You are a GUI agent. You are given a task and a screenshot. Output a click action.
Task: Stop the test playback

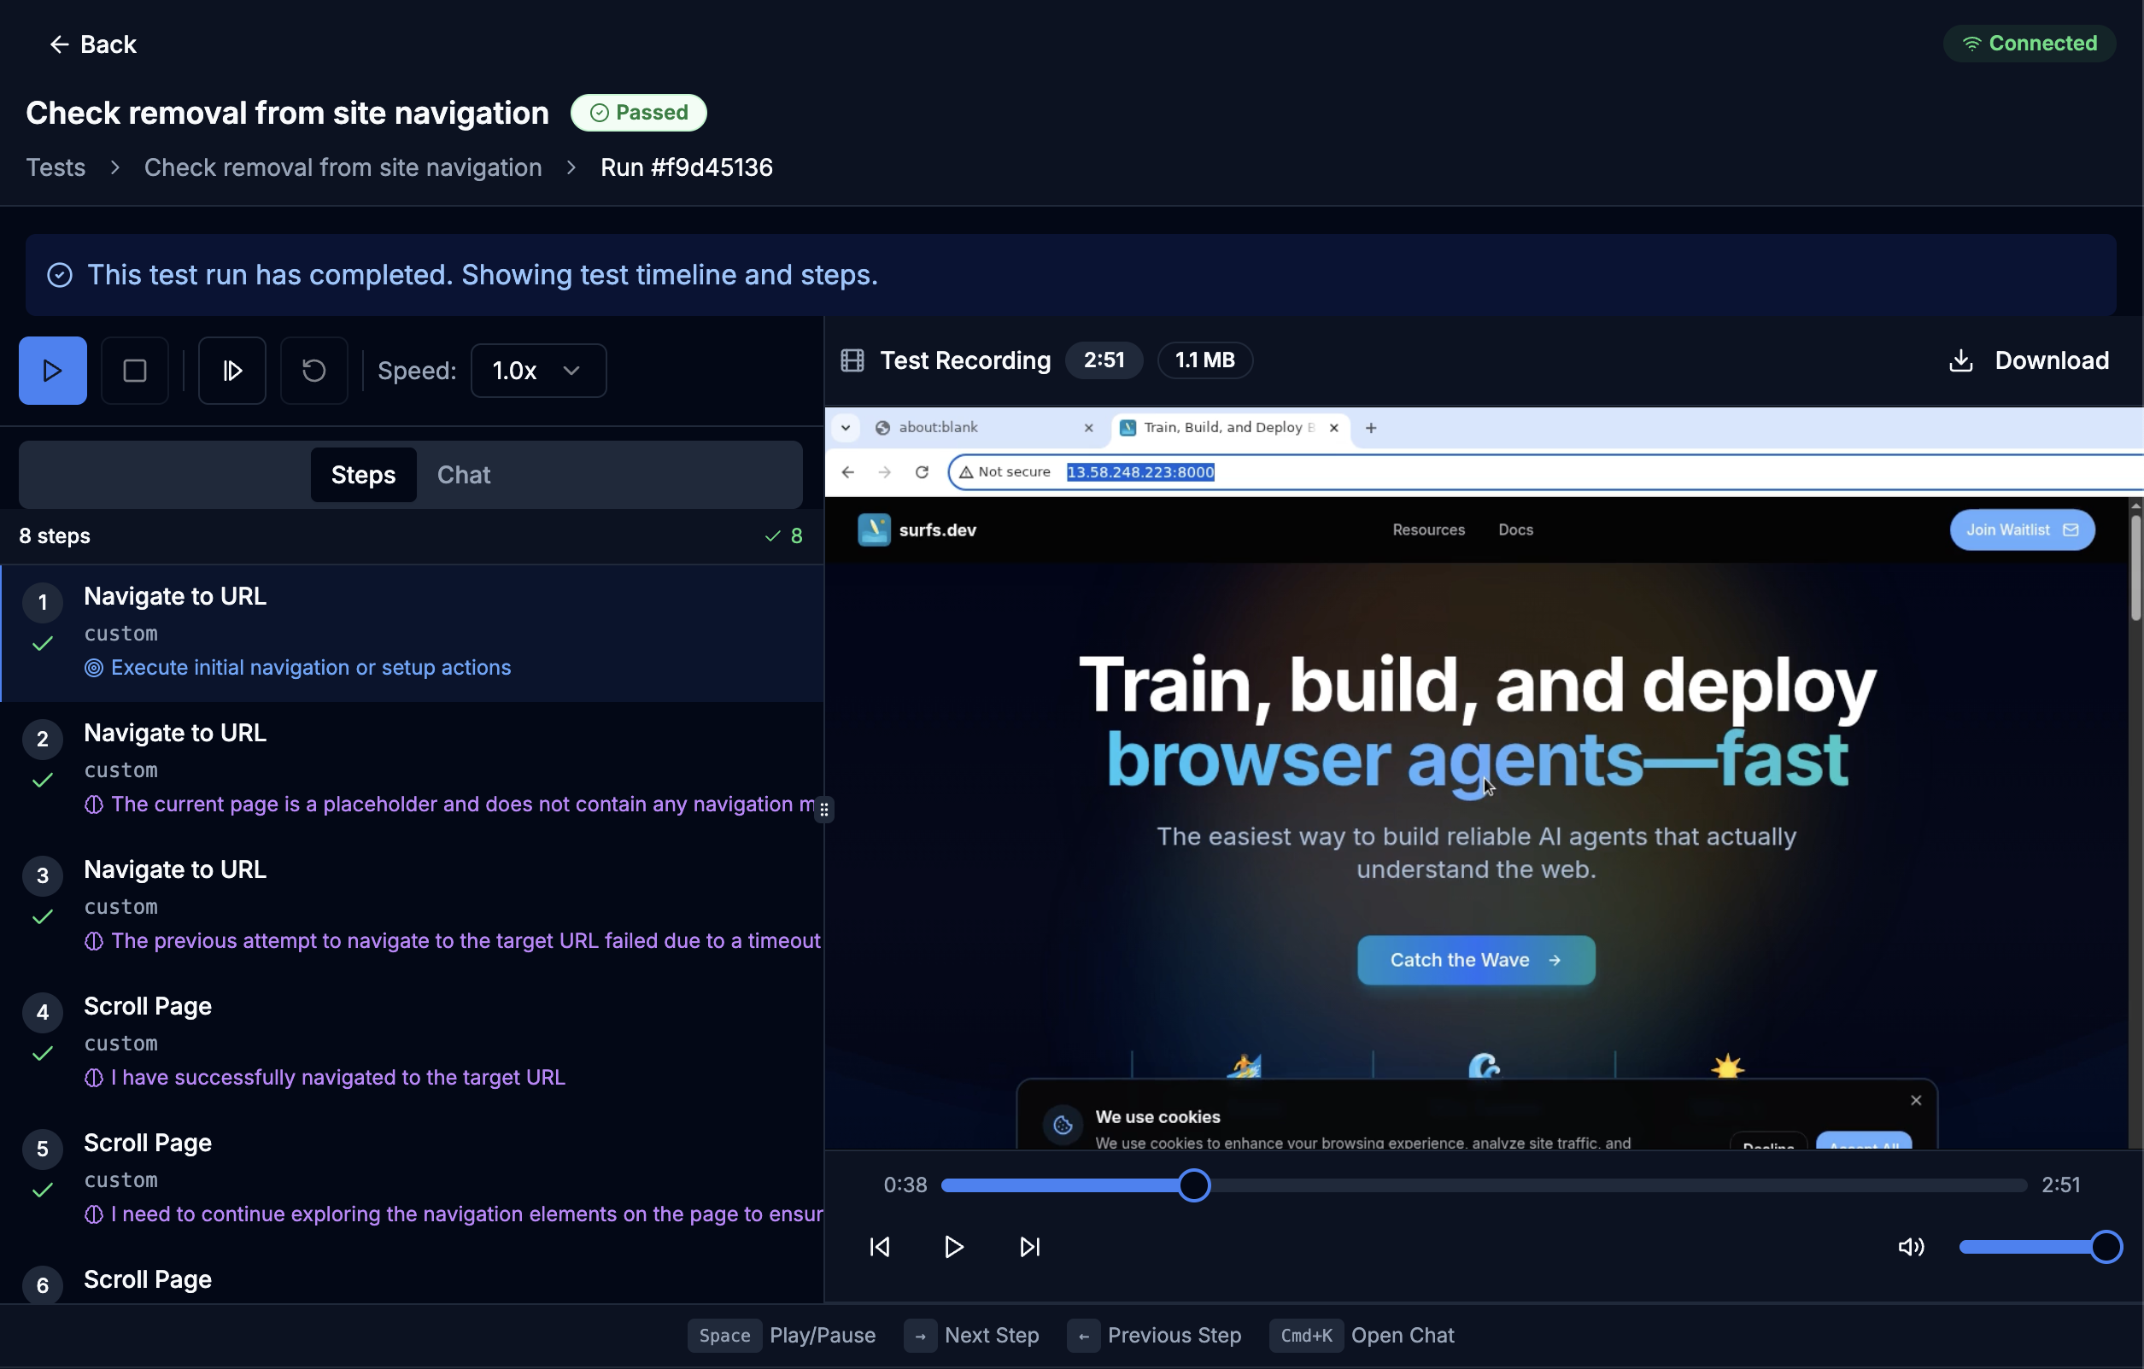(x=135, y=371)
